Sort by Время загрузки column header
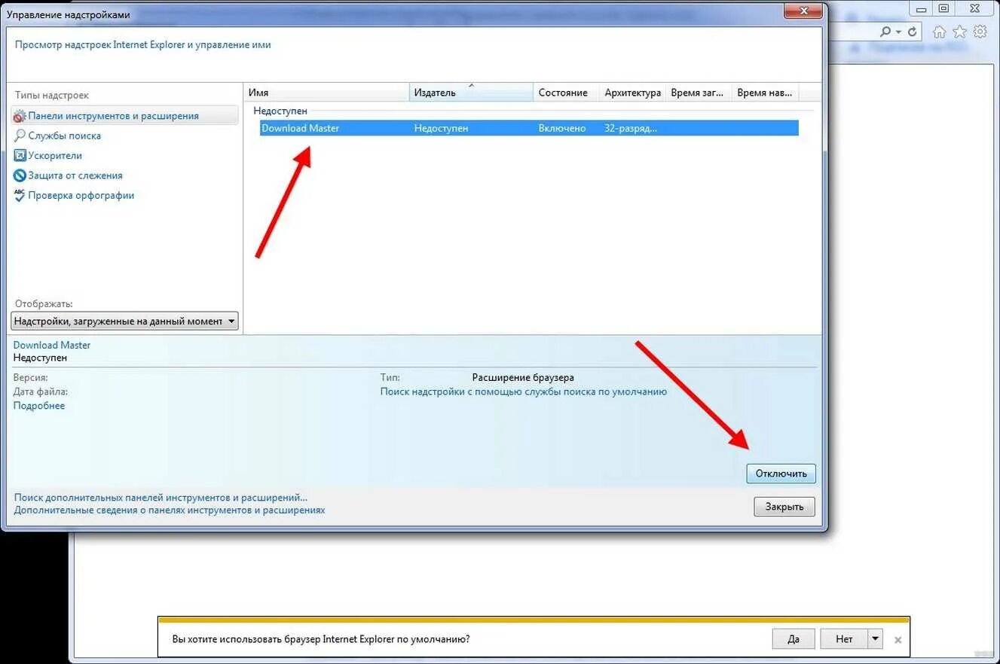The width and height of the screenshot is (1000, 664). 699,93
